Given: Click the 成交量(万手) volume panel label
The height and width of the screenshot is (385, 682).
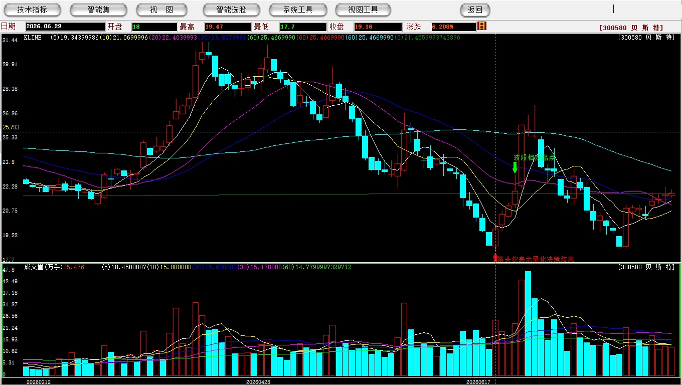Looking at the screenshot, I should coord(43,267).
